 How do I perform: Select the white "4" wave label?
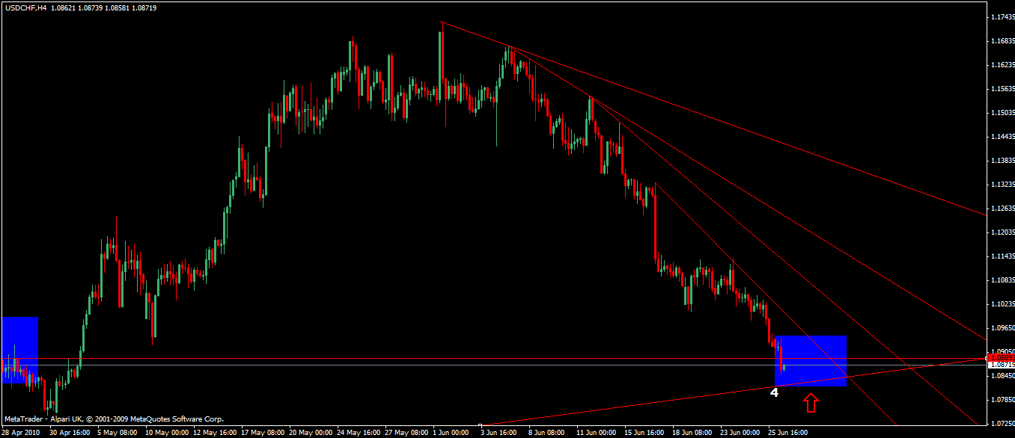pyautogui.click(x=775, y=392)
